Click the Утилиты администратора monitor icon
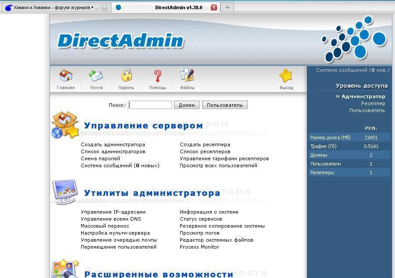This screenshot has height=278, width=395. pos(65,192)
